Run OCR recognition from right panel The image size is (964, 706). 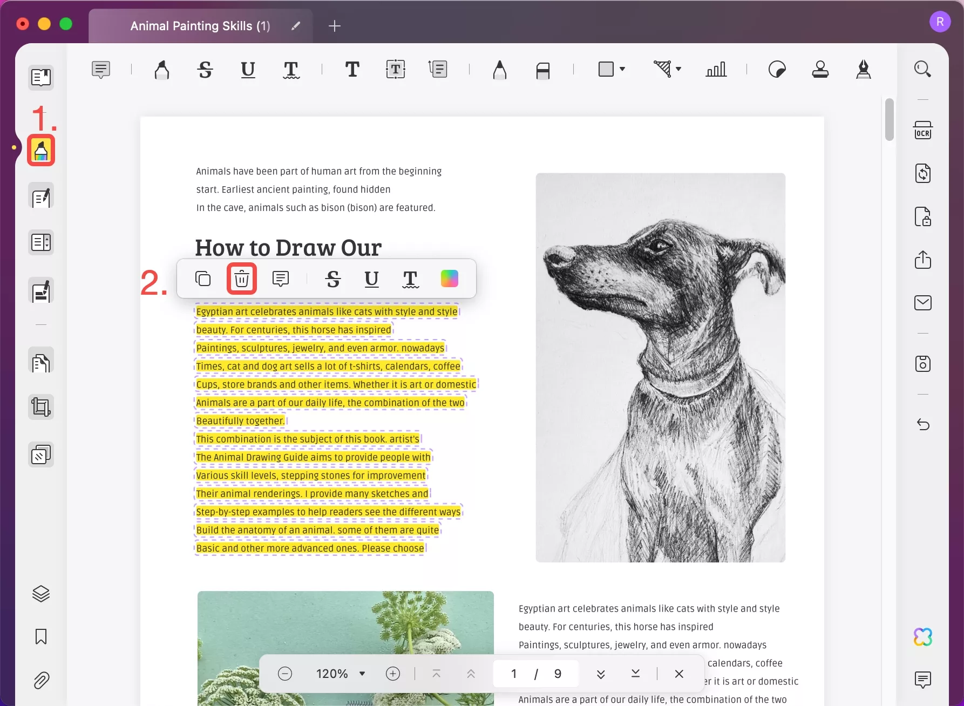[x=923, y=131]
